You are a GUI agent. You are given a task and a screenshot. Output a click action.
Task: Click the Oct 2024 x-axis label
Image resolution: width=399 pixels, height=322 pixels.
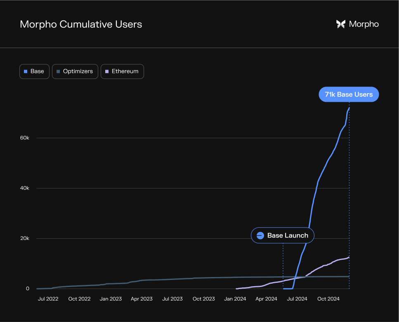328,299
